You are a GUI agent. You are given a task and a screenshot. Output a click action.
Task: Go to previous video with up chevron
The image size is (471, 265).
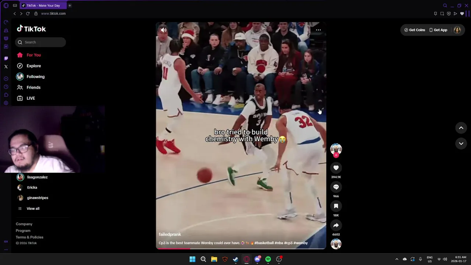pos(461,128)
